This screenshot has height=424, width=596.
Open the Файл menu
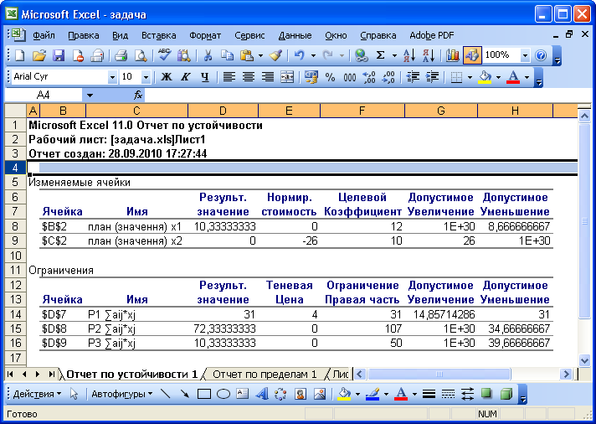pos(44,35)
